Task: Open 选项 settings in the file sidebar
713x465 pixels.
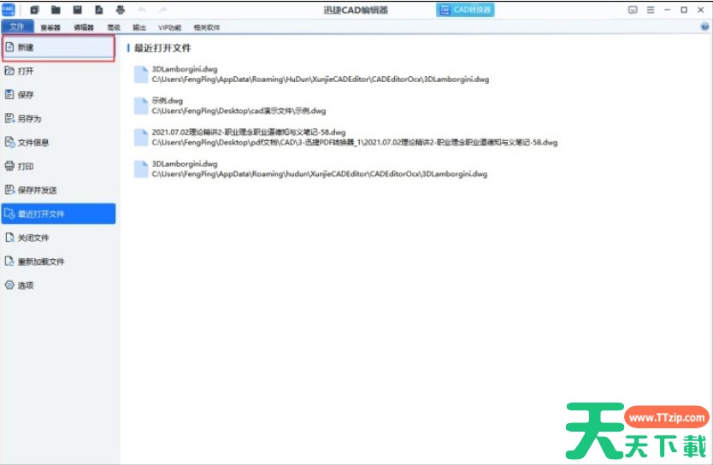Action: (x=58, y=285)
